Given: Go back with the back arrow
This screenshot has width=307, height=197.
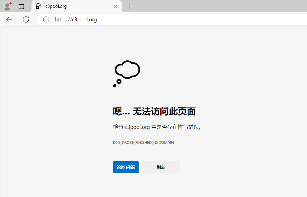Looking at the screenshot, I should (9, 19).
